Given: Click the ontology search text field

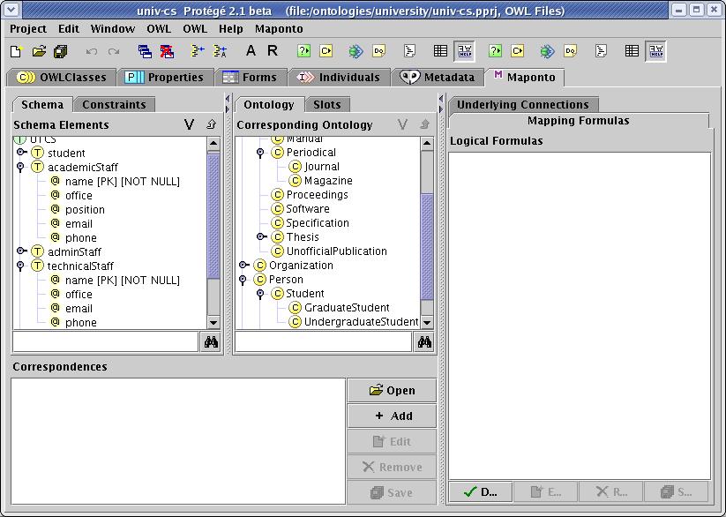Looking at the screenshot, I should tap(323, 342).
